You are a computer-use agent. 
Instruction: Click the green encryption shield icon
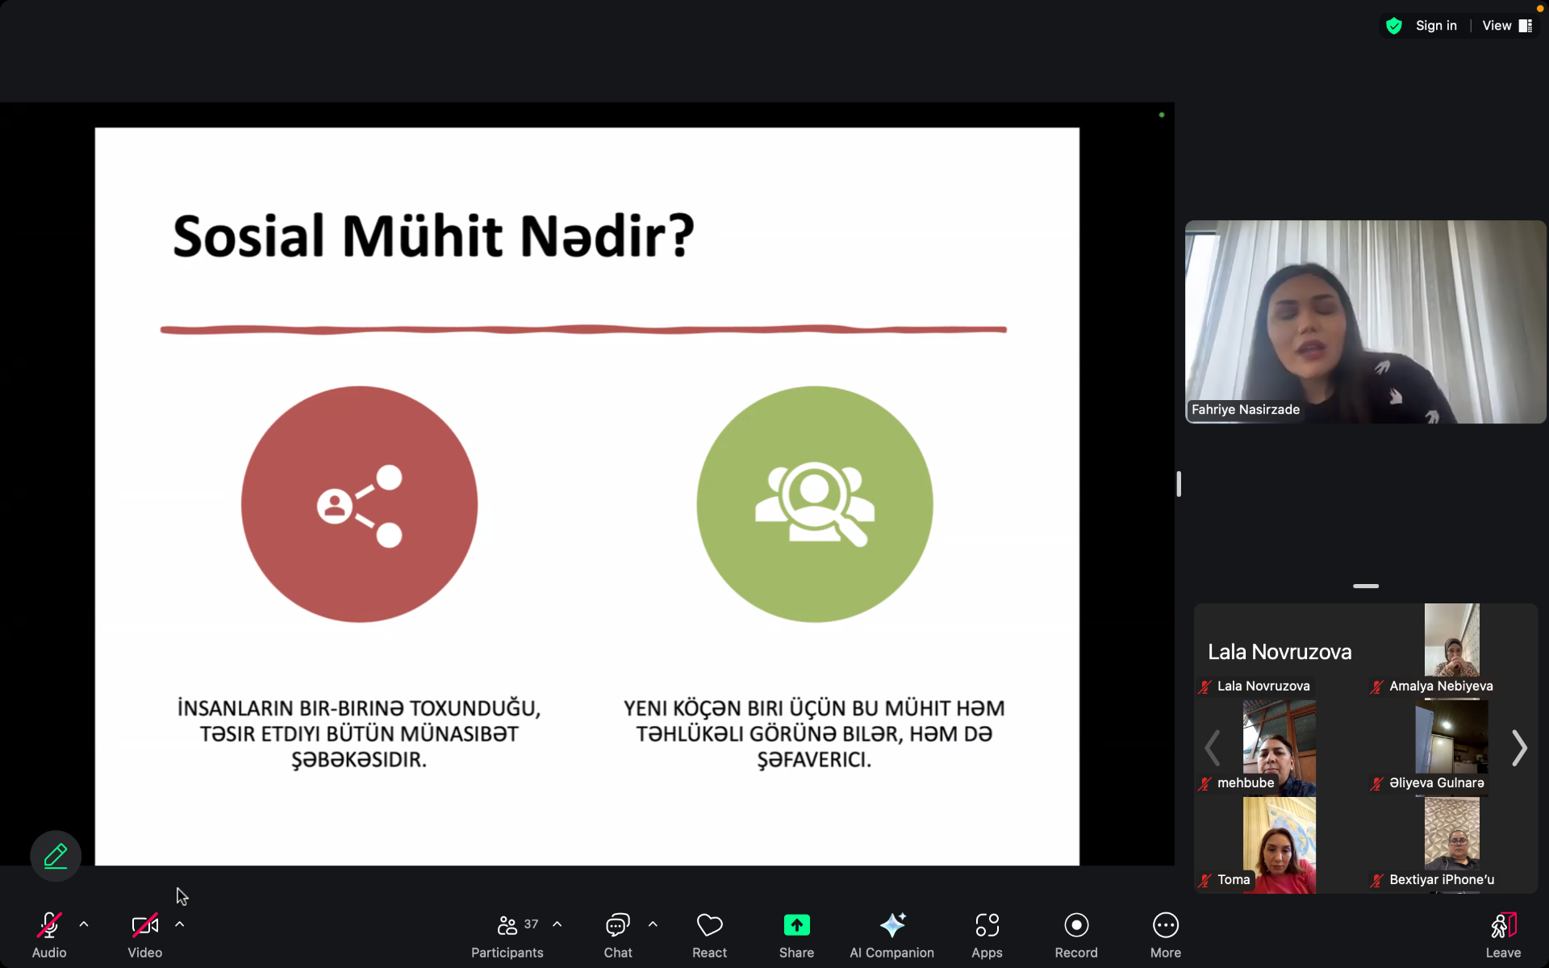click(x=1394, y=26)
